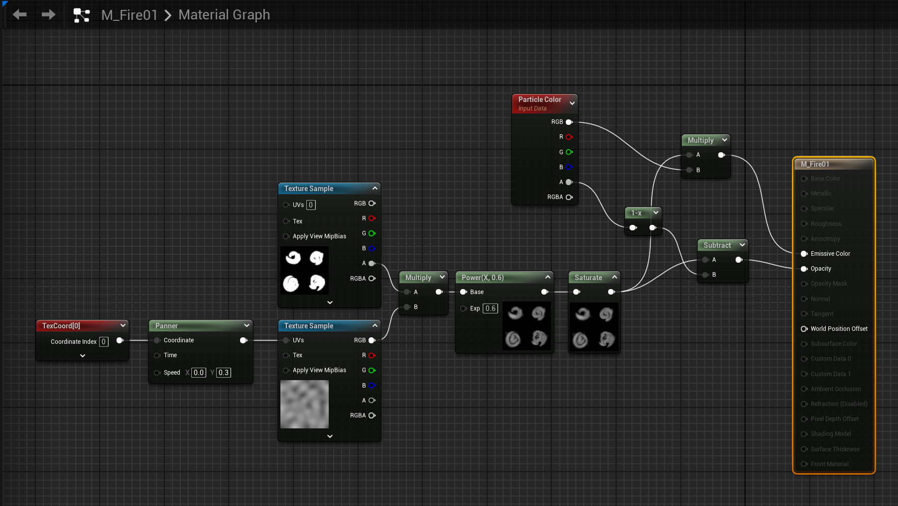This screenshot has width=898, height=506.
Task: Click M_Fire01 in the breadcrumb
Action: click(129, 15)
